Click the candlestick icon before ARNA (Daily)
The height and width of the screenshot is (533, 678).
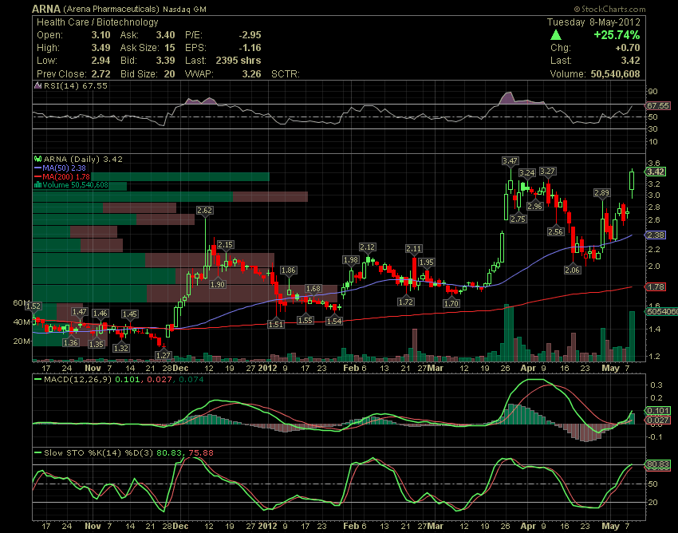point(38,160)
